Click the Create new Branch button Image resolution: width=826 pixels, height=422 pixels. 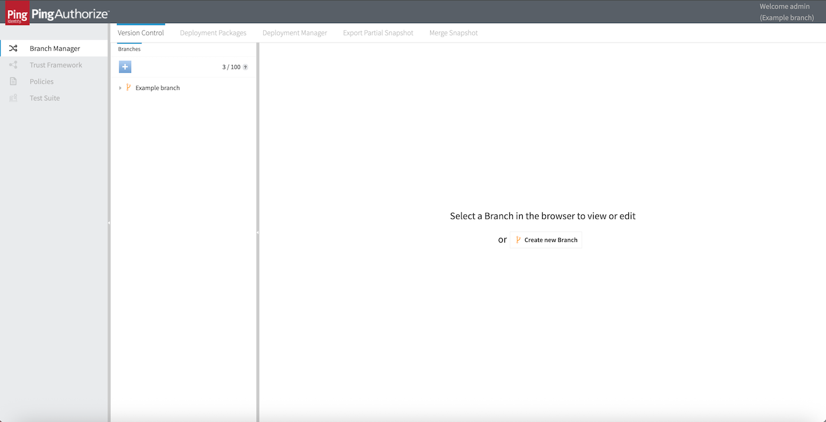click(x=546, y=240)
